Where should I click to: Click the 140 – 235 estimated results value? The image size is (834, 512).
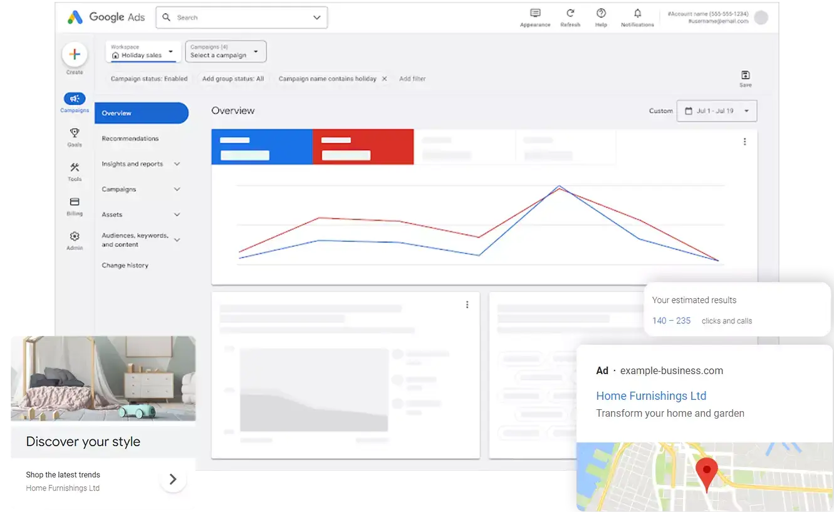pyautogui.click(x=671, y=321)
